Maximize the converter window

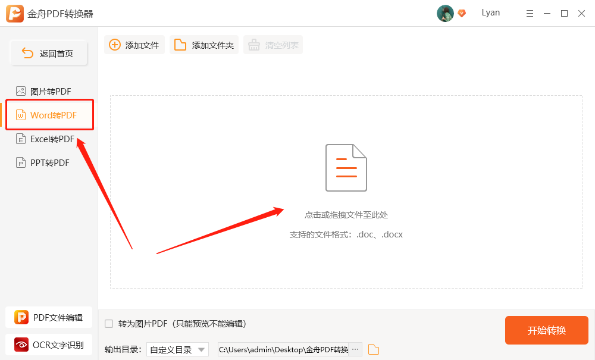click(x=564, y=14)
